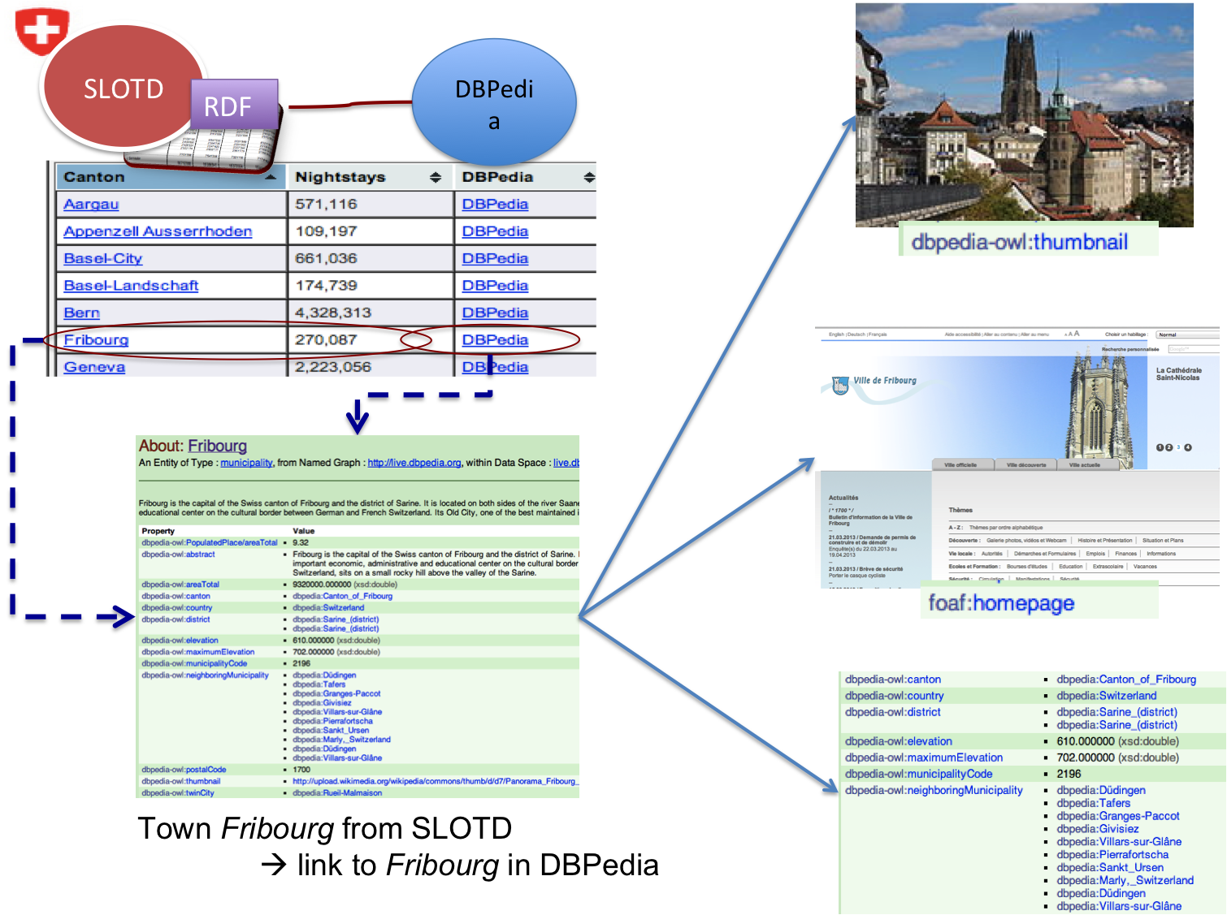Click the dbpedia-owl:postalCode property link
The height and width of the screenshot is (915, 1227).
pyautogui.click(x=184, y=770)
